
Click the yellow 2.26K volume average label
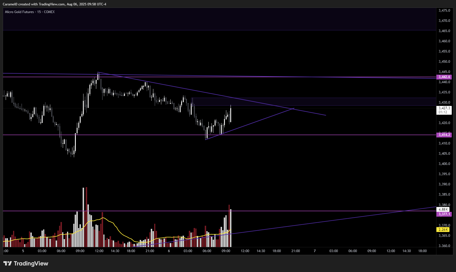point(443,230)
